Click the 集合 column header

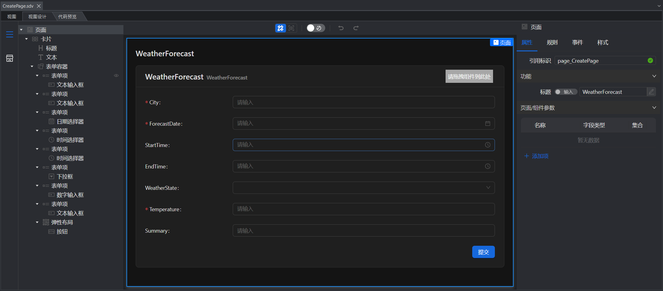637,125
